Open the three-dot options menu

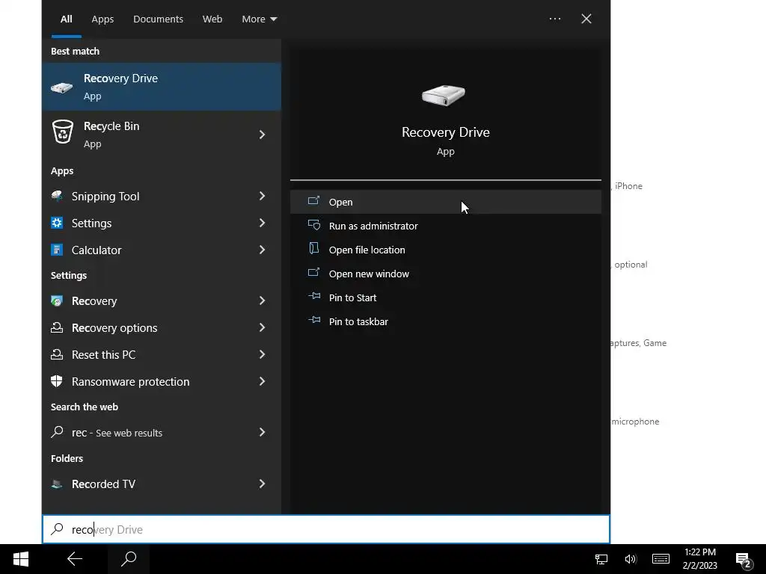pos(555,19)
